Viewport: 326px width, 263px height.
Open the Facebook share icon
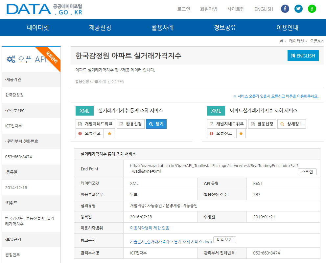pyautogui.click(x=285, y=9)
